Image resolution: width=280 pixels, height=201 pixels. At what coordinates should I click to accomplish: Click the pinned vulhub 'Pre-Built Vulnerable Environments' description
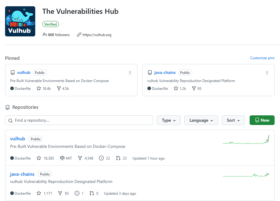60,81
